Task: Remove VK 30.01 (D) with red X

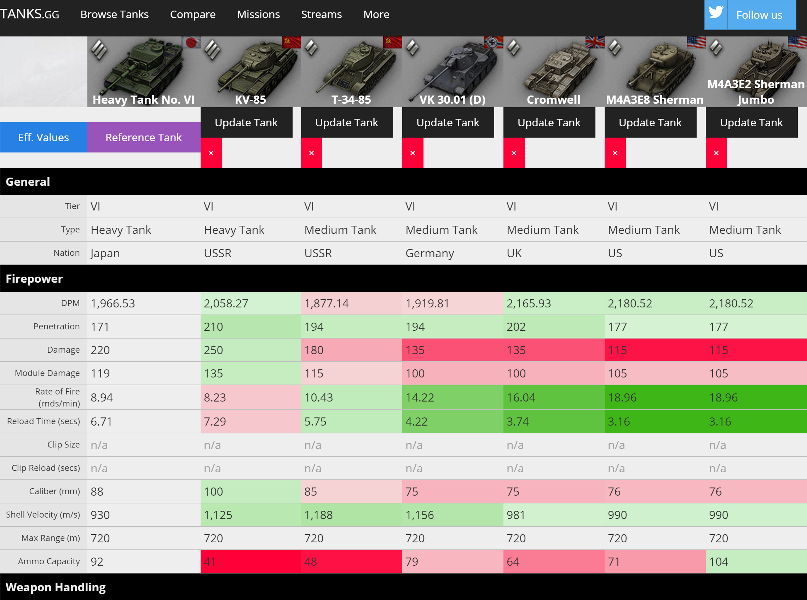Action: (x=413, y=153)
